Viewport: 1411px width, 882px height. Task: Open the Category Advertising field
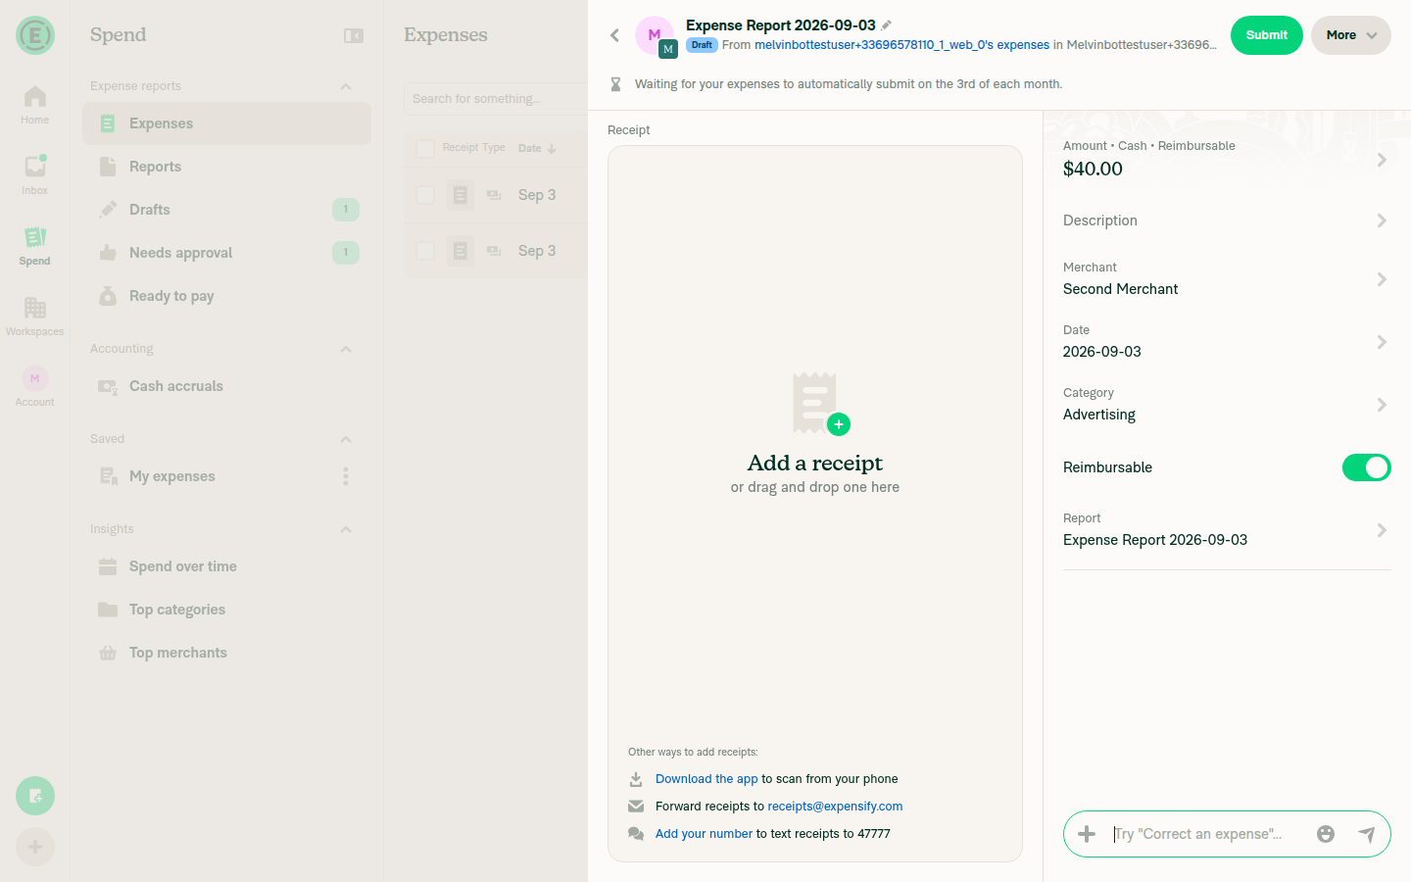point(1227,405)
